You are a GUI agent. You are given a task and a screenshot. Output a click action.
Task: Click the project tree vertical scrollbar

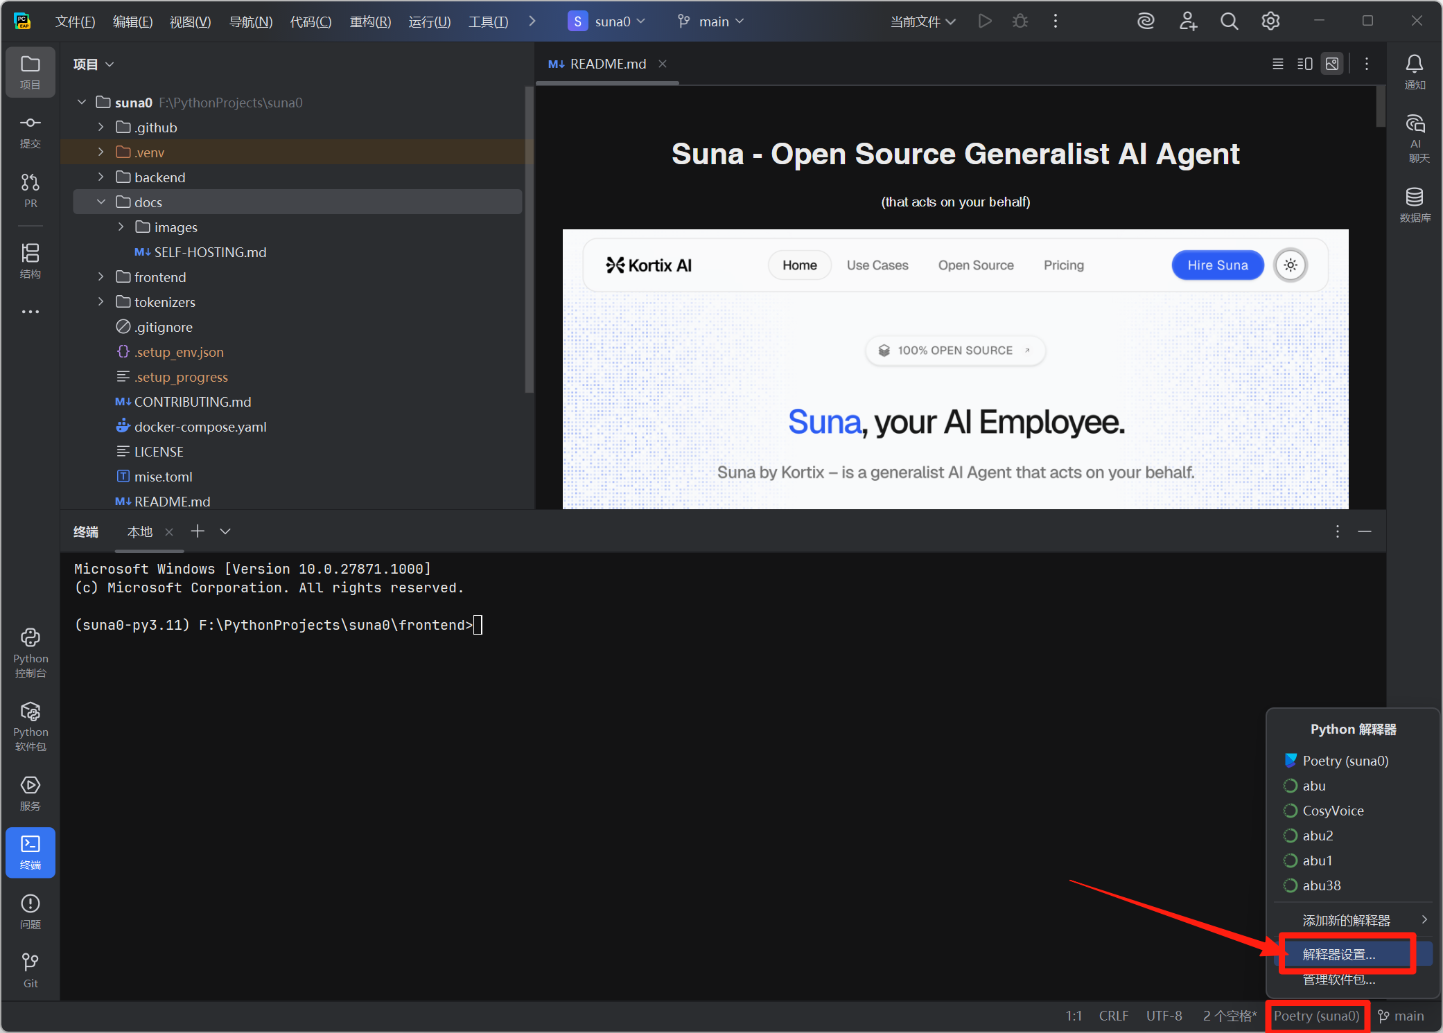[530, 239]
